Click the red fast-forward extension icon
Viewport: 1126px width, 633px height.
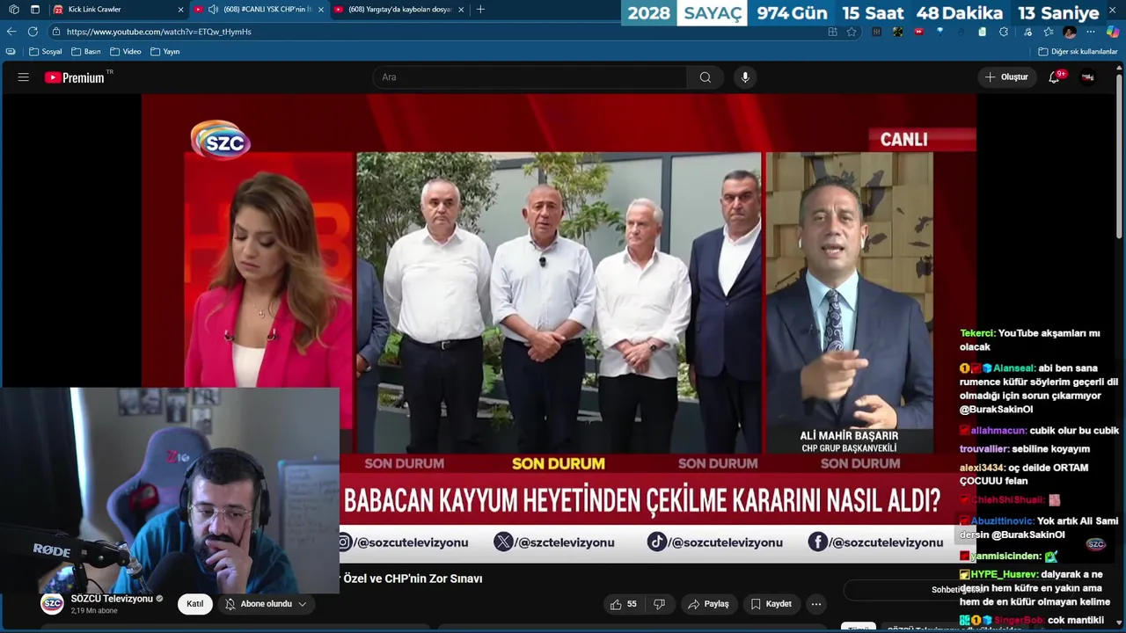pyautogui.click(x=919, y=32)
